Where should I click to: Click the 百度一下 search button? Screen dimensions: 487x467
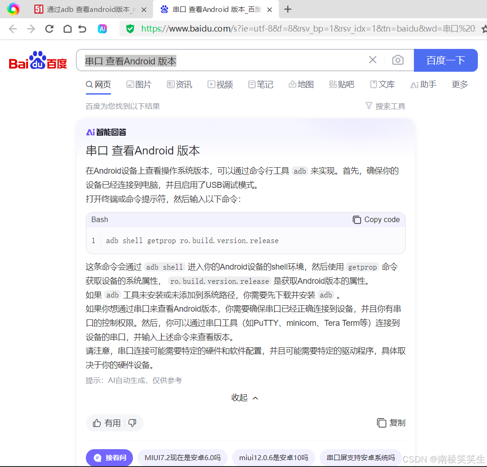coord(446,60)
